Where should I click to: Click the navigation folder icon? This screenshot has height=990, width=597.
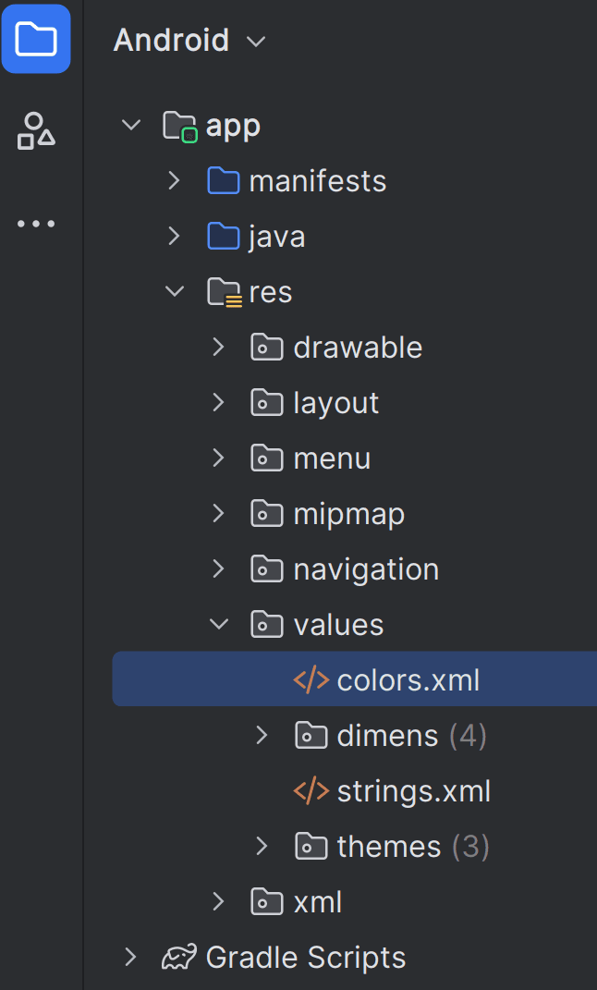point(267,570)
